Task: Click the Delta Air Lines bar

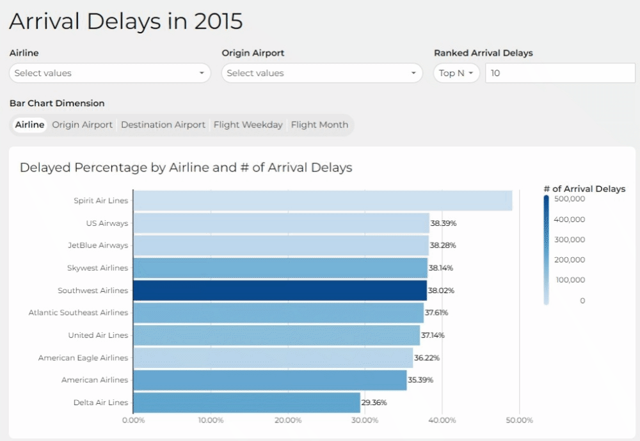Action: pos(246,403)
